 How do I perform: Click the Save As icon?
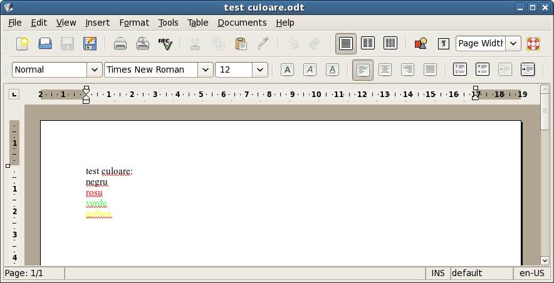click(x=90, y=44)
